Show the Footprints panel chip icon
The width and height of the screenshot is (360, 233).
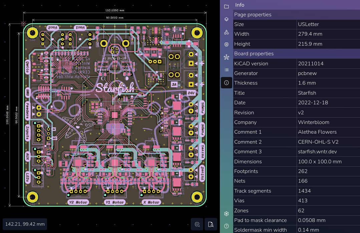tap(227, 44)
